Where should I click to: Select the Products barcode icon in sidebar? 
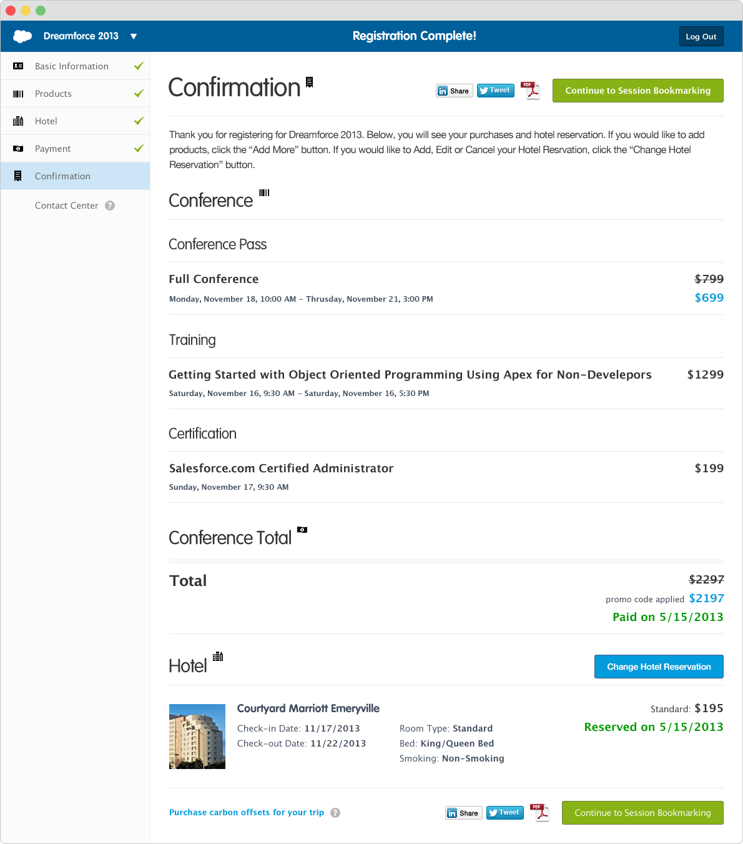pos(18,94)
